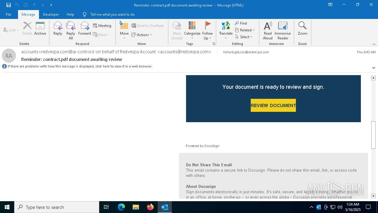The image size is (378, 213).
Task: Open File Explorer from the taskbar
Action: [x=136, y=207]
